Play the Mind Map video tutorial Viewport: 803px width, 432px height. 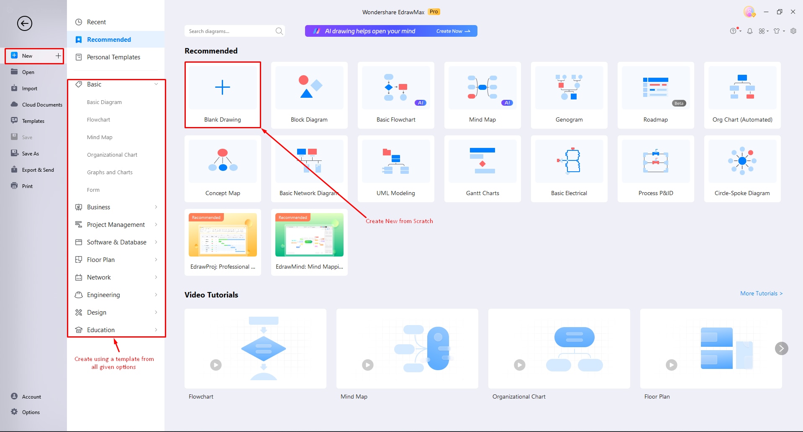368,365
